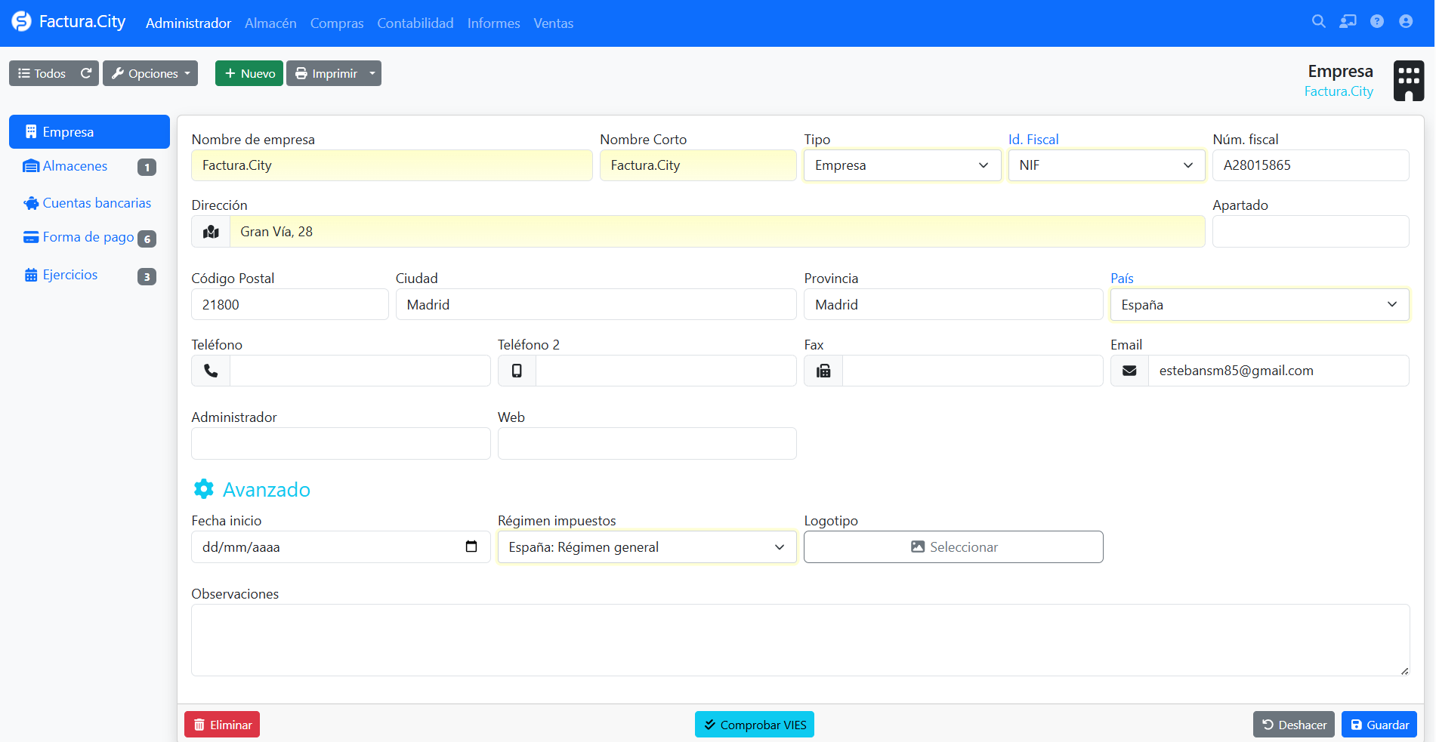Select the Empresa sidebar tab

pos(89,131)
